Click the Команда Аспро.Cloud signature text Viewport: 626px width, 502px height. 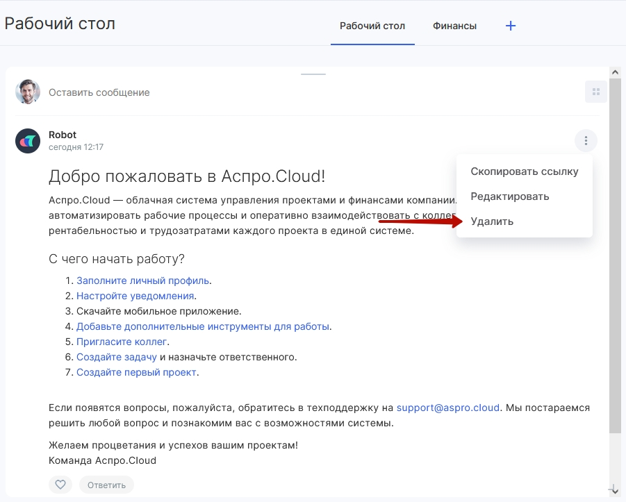(x=102, y=460)
